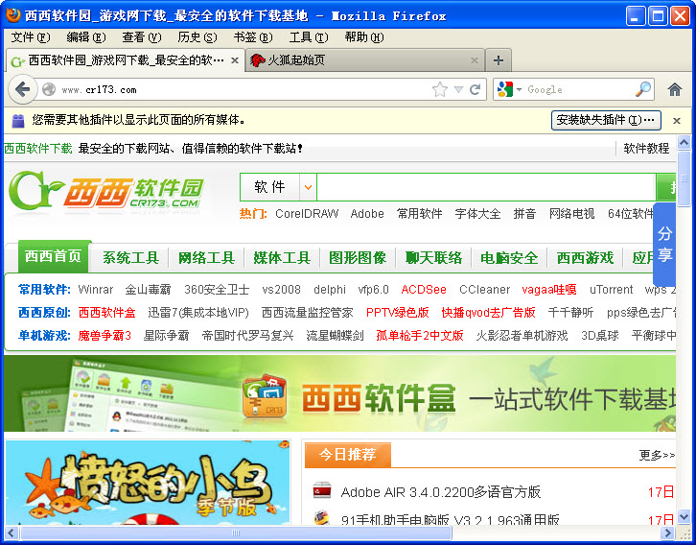The image size is (696, 545).
Task: Click the horizontal scrollbar right arrow
Action: [667, 533]
